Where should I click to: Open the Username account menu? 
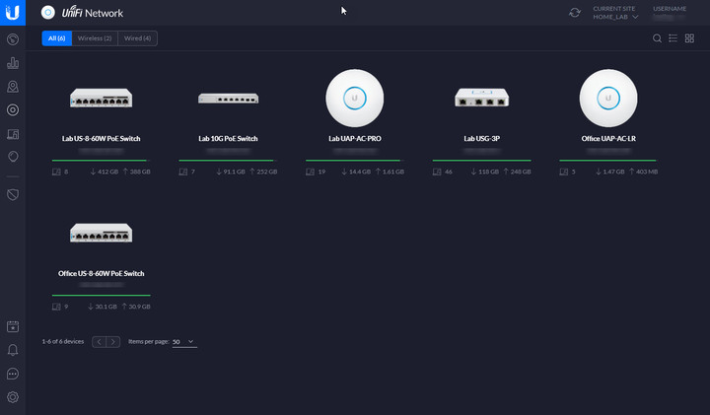[x=670, y=13]
